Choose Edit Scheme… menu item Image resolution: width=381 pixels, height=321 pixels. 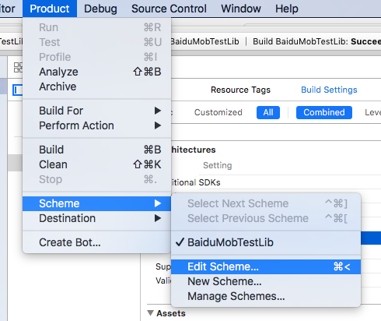pos(266,266)
